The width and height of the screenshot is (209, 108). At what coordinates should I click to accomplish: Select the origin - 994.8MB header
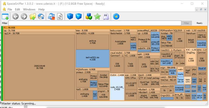click(168, 68)
